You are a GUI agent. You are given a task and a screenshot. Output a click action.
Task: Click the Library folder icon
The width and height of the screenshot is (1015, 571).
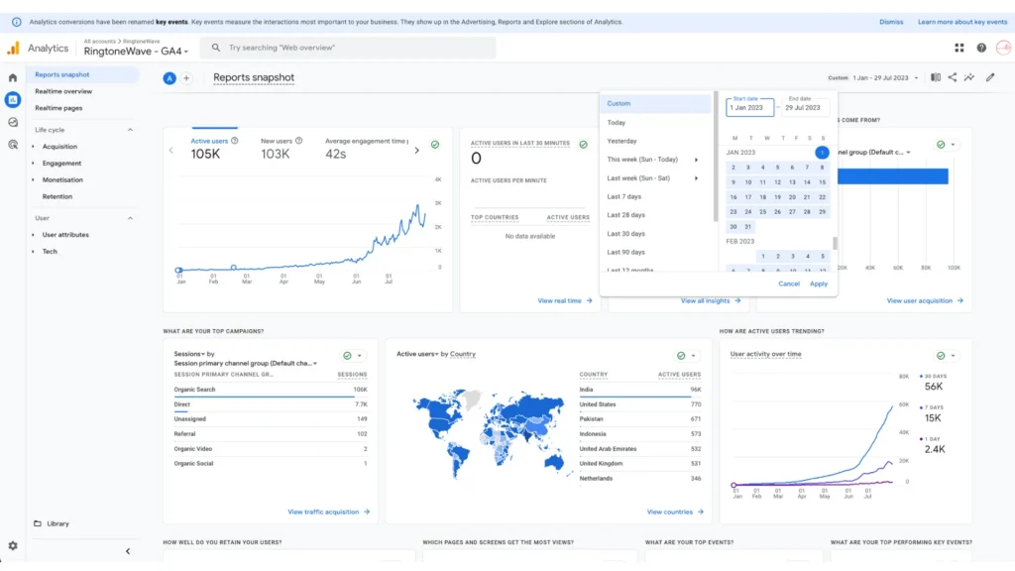(x=38, y=523)
